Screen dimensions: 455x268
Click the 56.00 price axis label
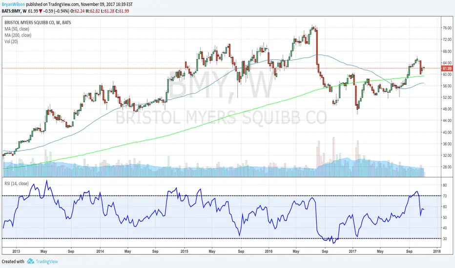[447, 86]
